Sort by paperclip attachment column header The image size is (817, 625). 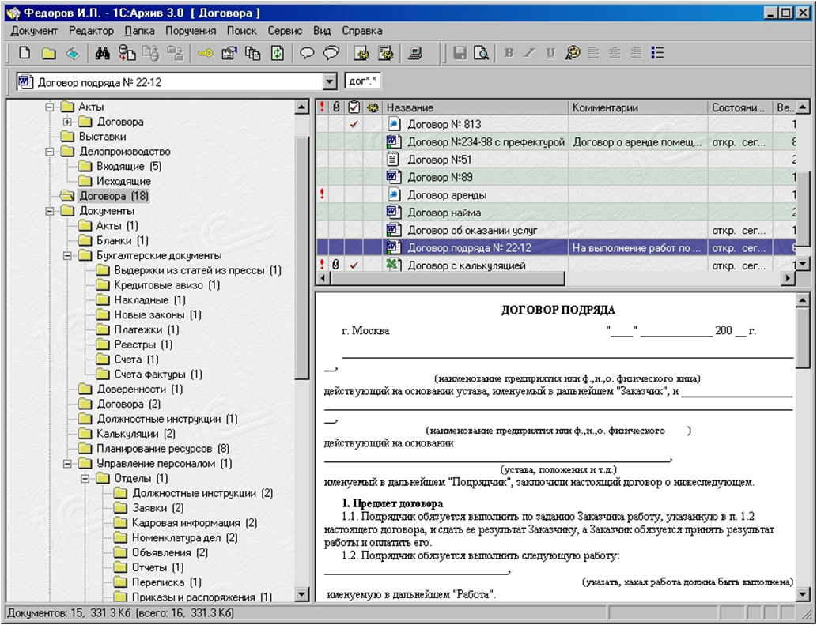click(337, 107)
